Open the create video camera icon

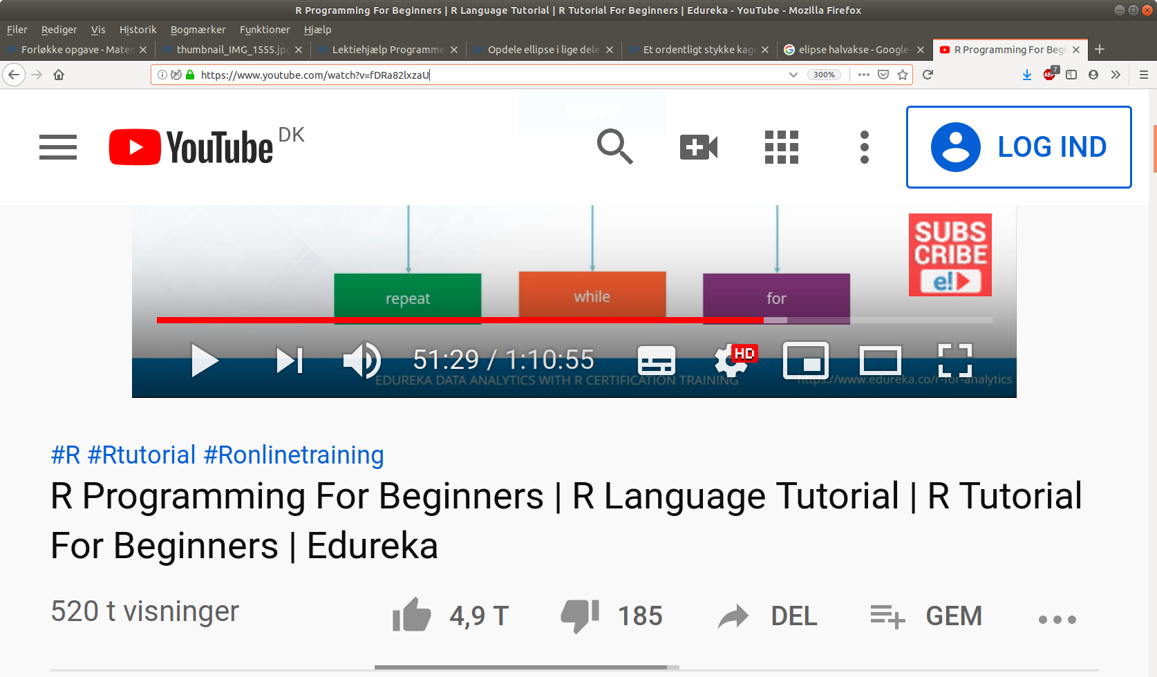click(699, 147)
